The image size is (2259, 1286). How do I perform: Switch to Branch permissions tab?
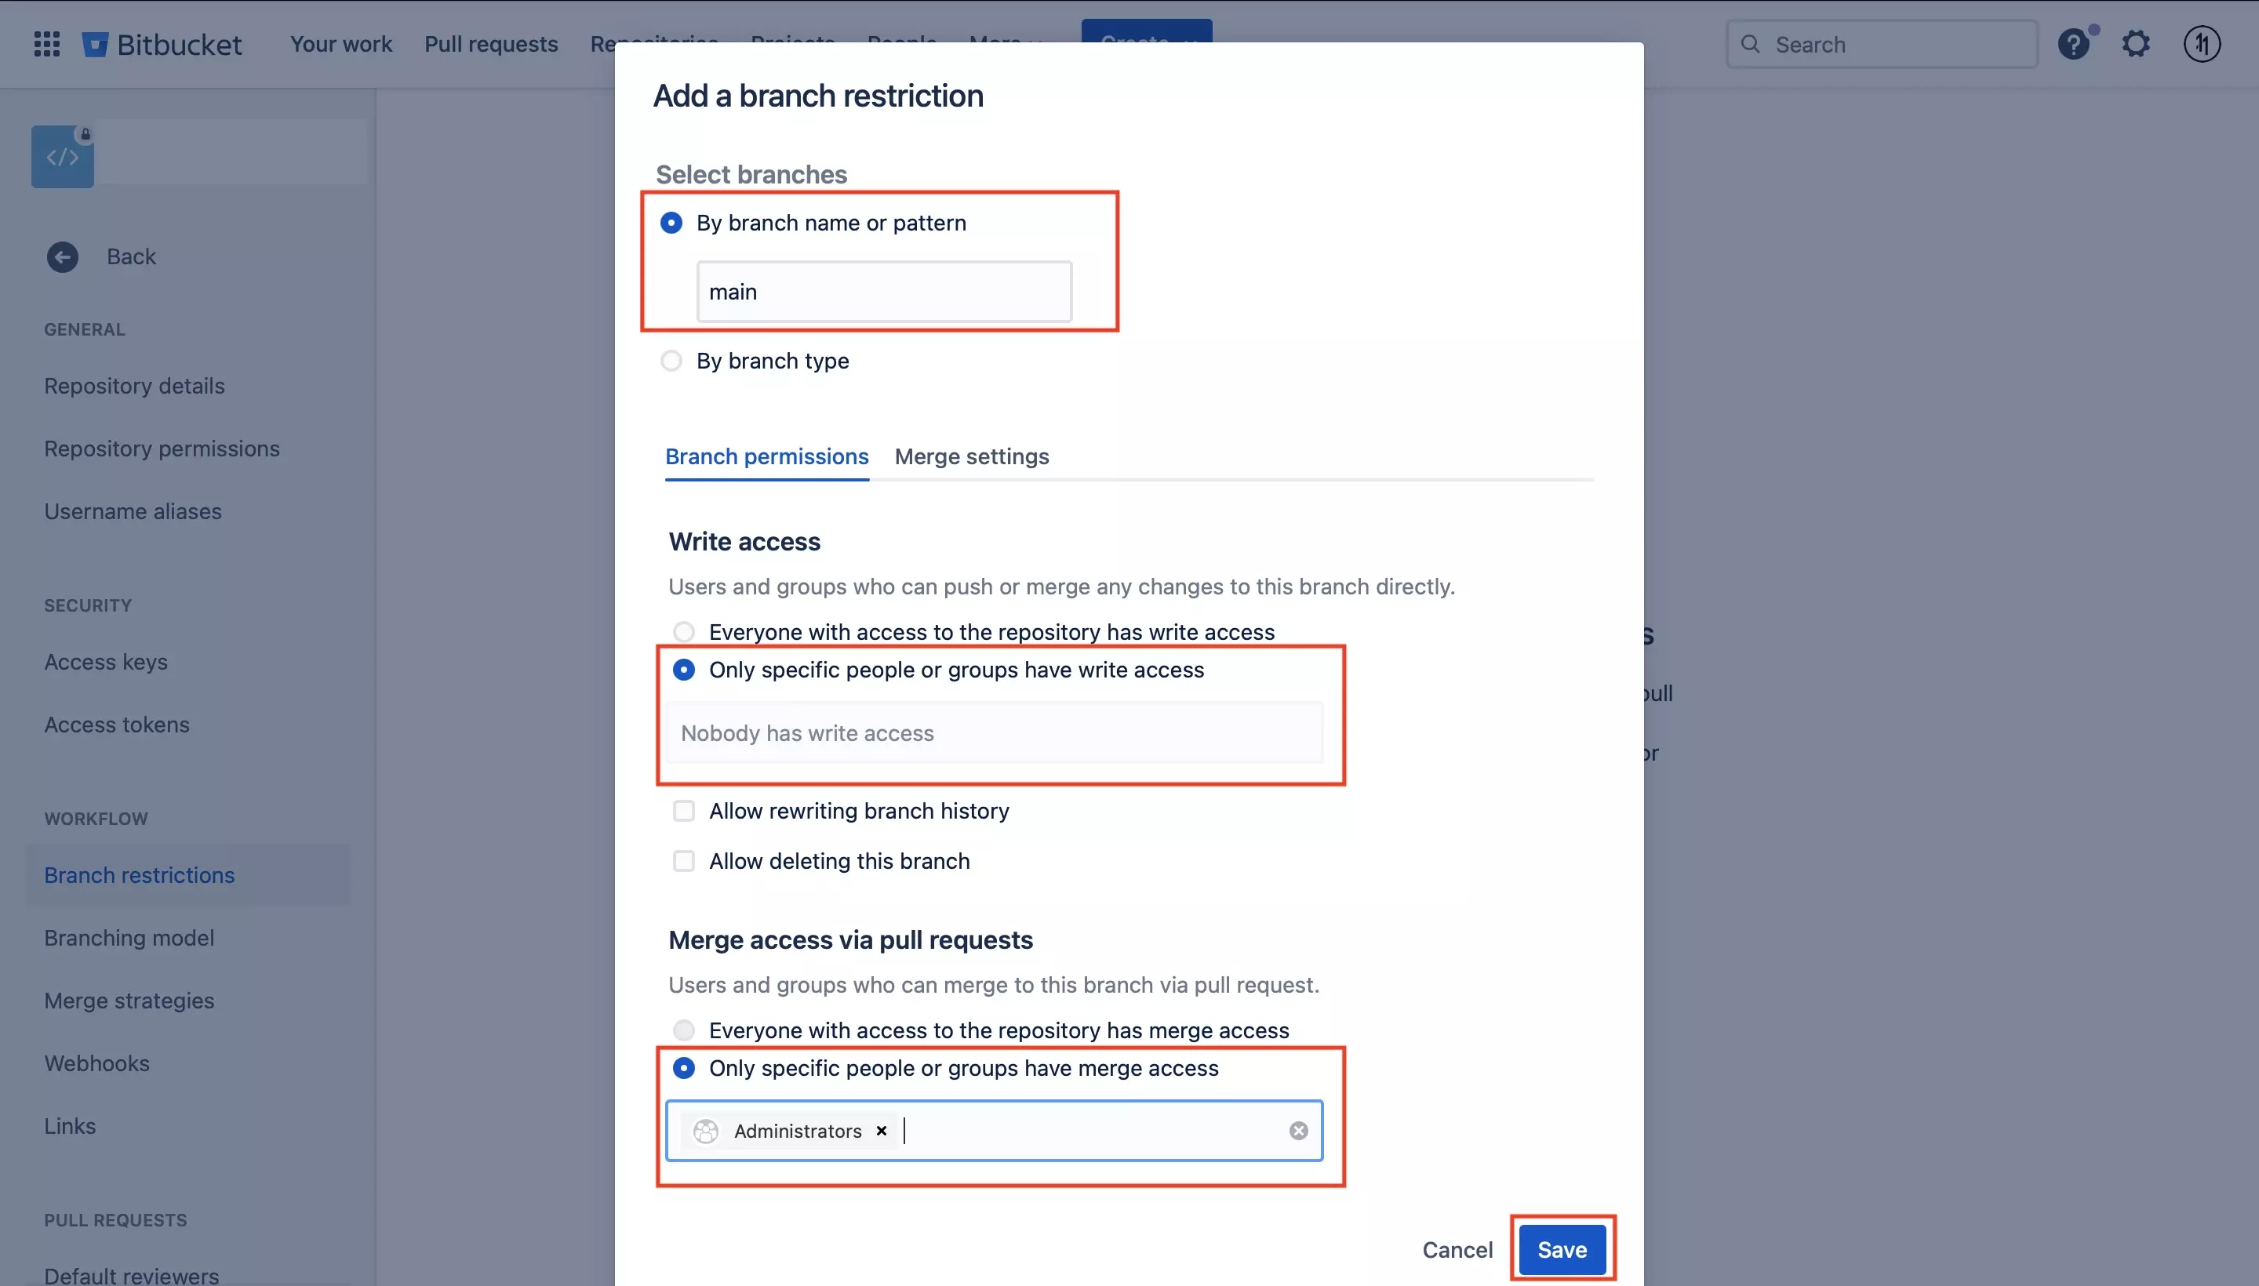click(766, 456)
